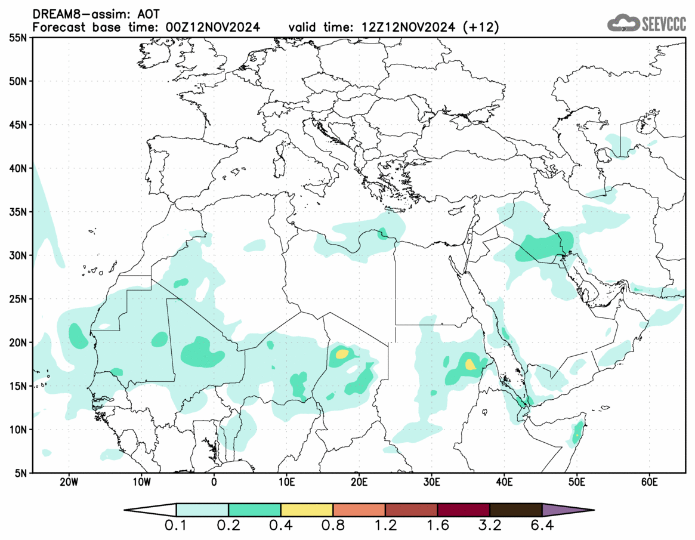Screen dimensions: 695x540
Task: Click the 1.2 colorbar value
Action: [385, 526]
